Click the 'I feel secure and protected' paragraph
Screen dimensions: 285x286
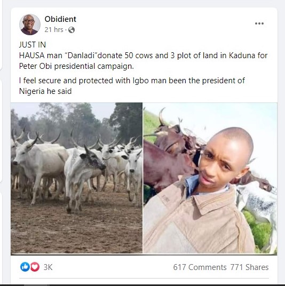(x=132, y=81)
